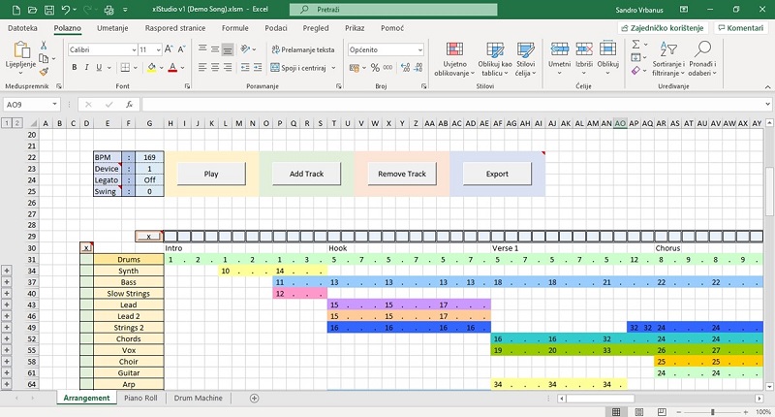This screenshot has height=417, width=775.
Task: Expand the Synth track group
Action: tap(7, 271)
